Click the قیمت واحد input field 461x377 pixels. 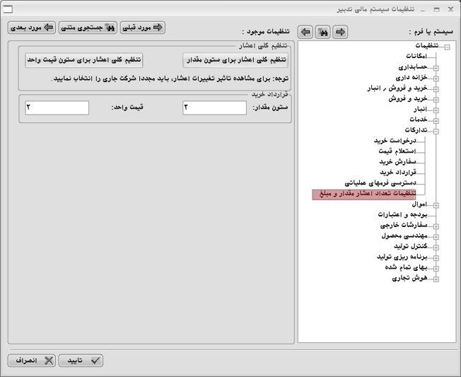coord(57,108)
